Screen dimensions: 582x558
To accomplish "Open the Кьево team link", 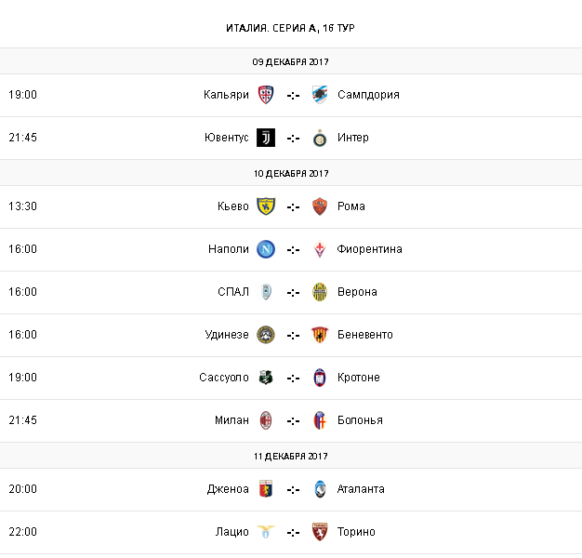I will tap(233, 206).
